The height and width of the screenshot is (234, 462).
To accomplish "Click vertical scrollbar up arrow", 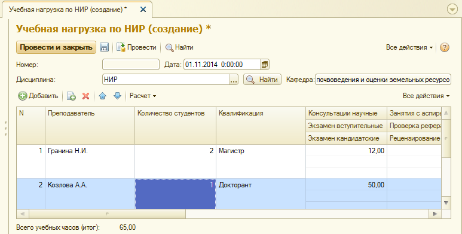I will click(446, 113).
